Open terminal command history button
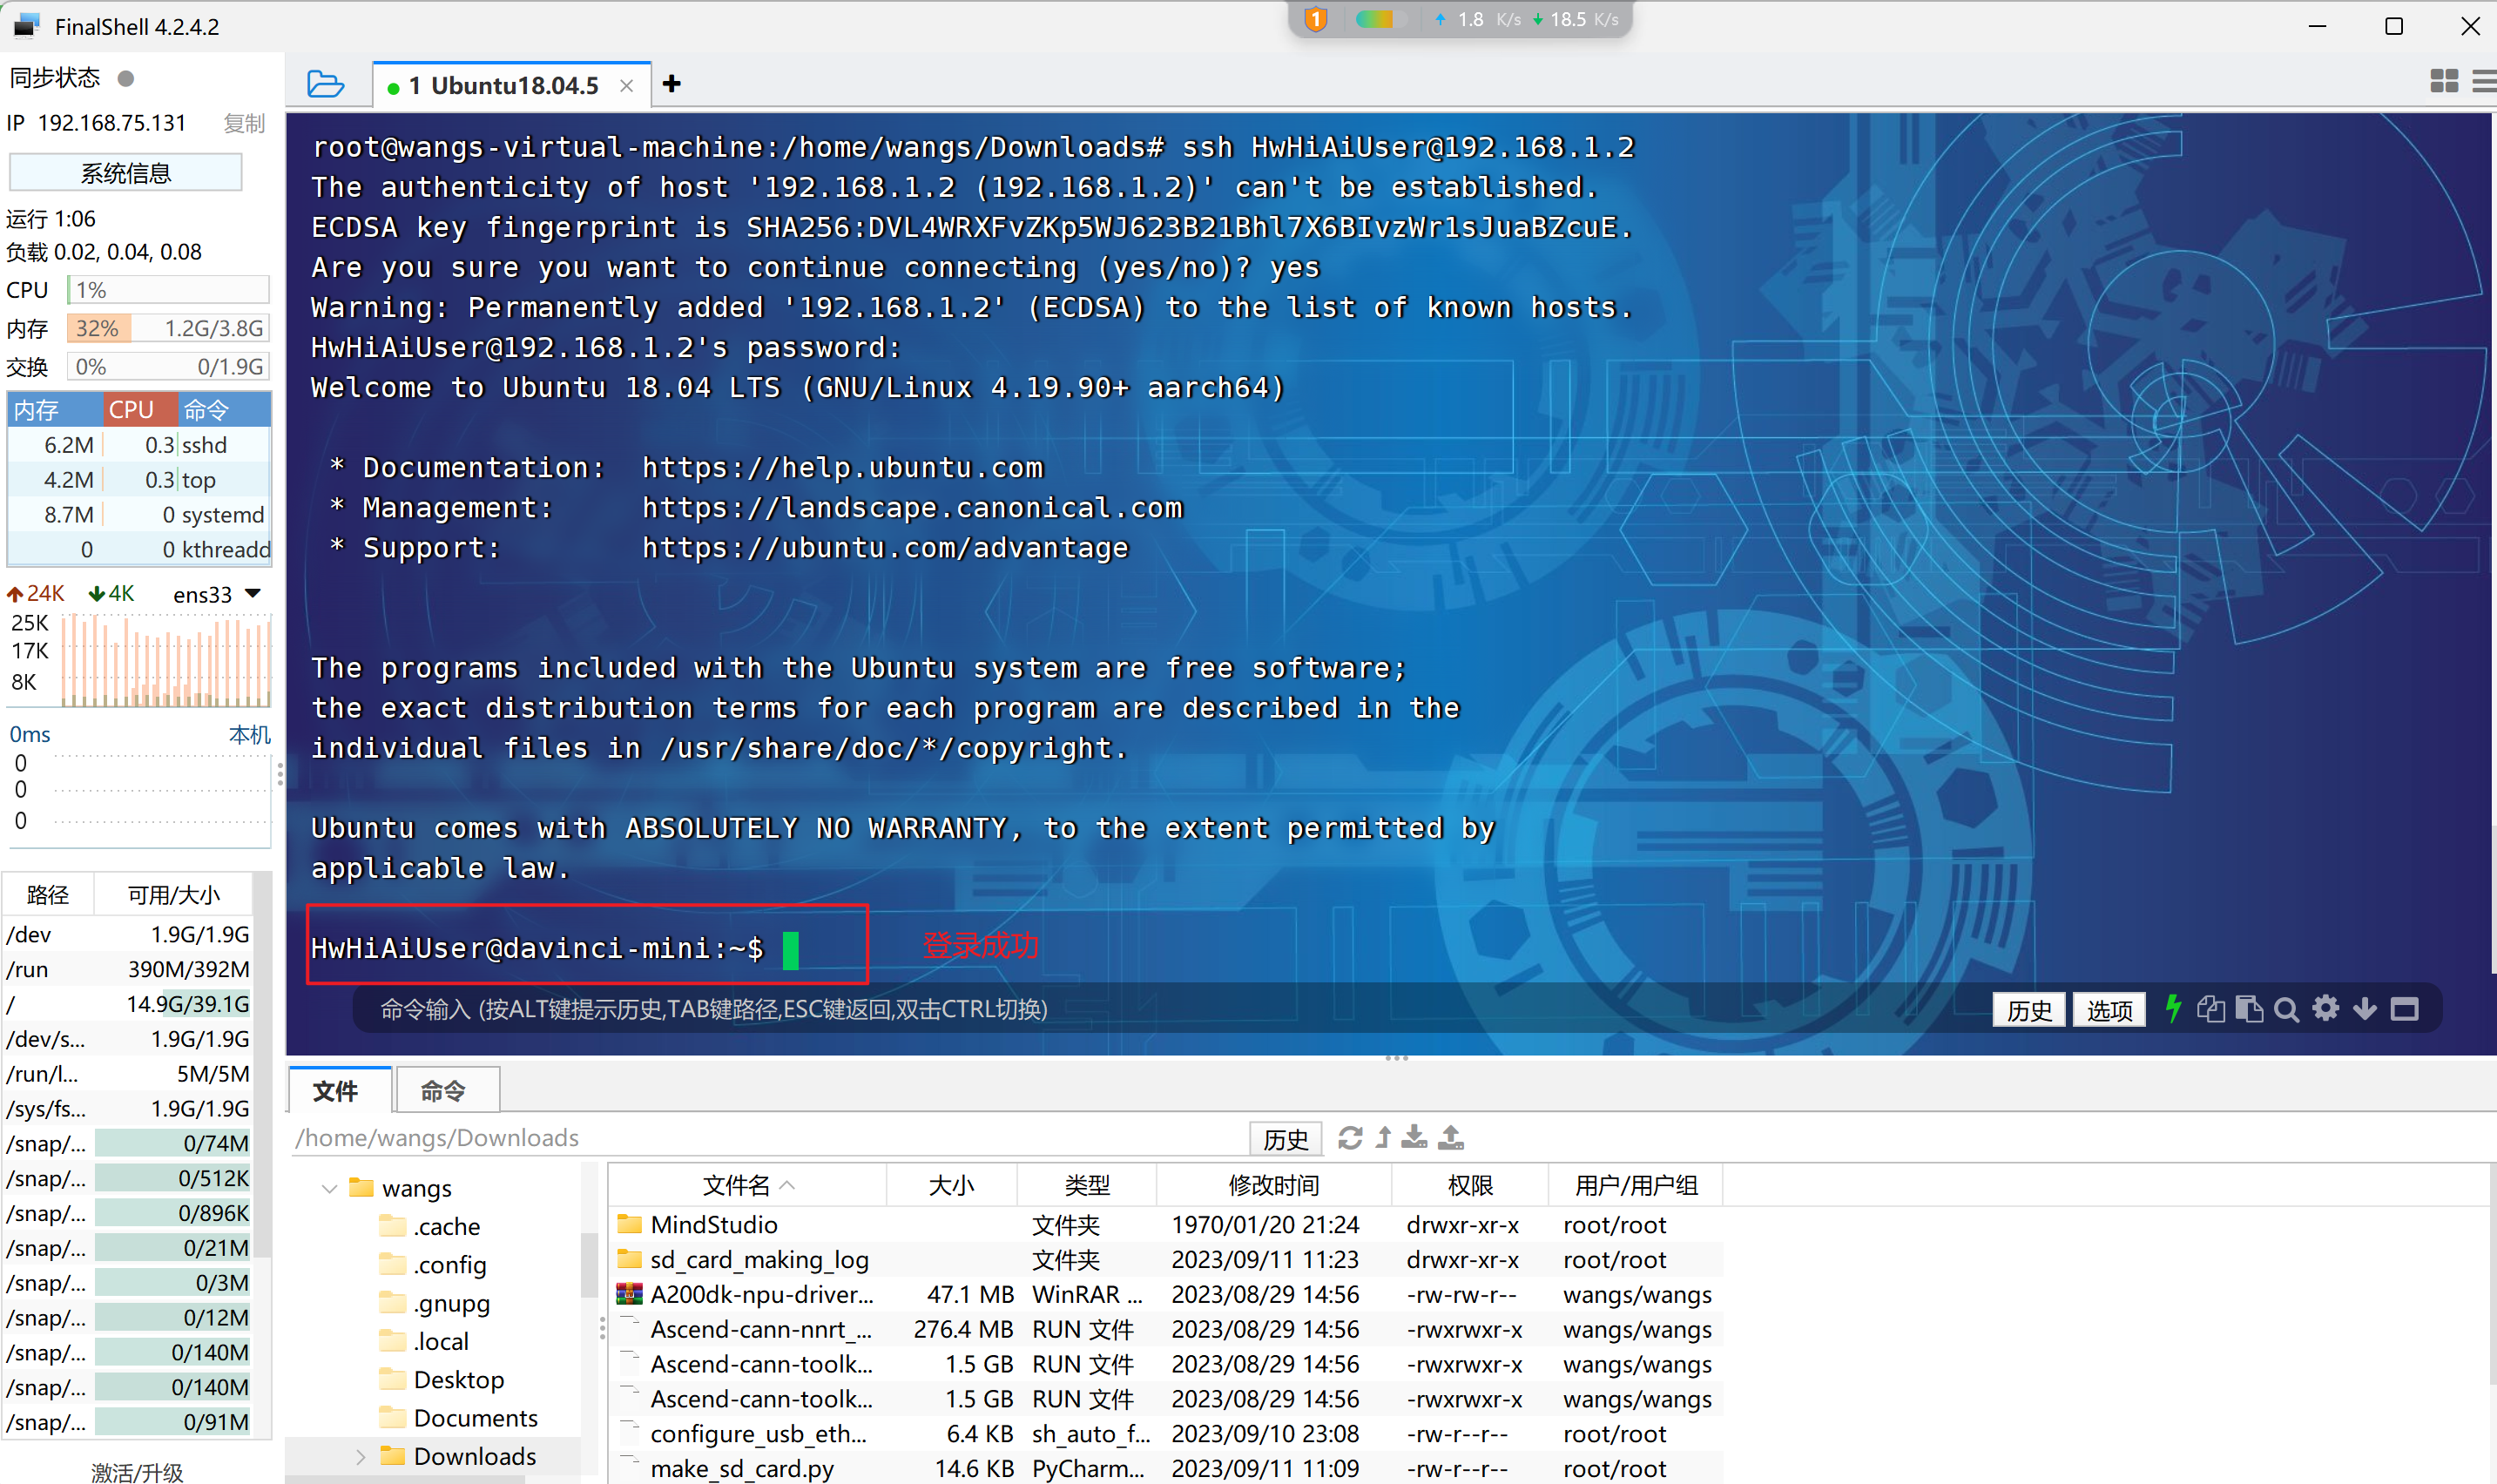 pos(2029,1010)
